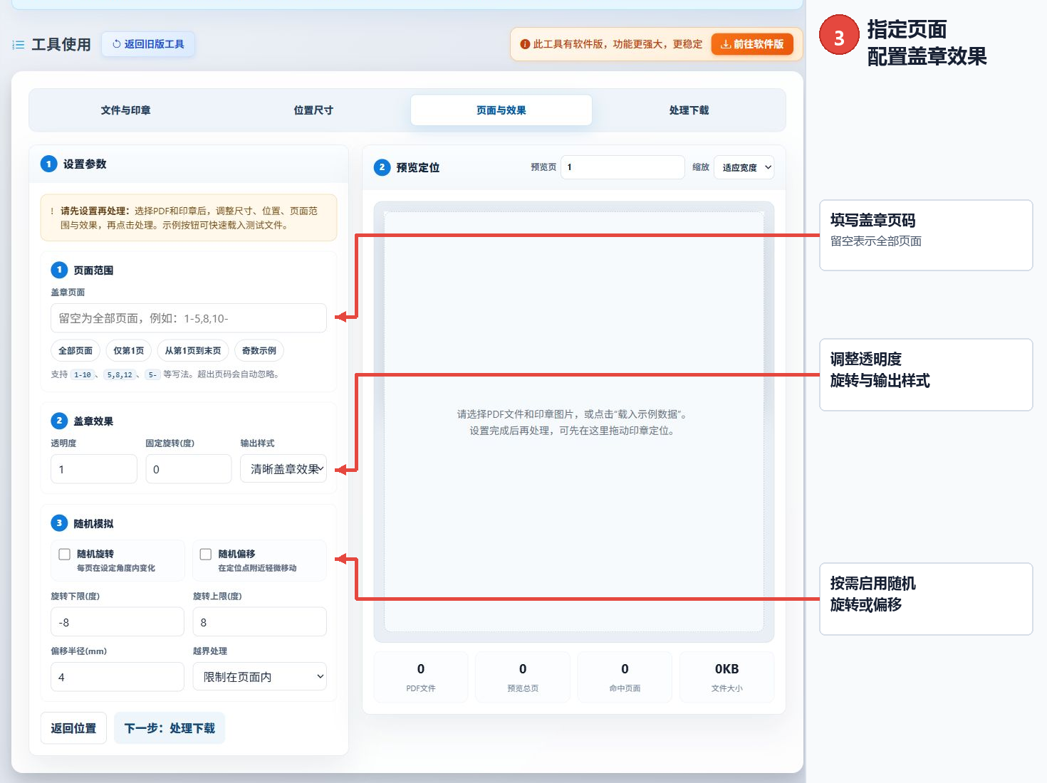Screen dimensions: 1047x783
Task: Enable 随机偏移 checkbox
Action: point(206,555)
